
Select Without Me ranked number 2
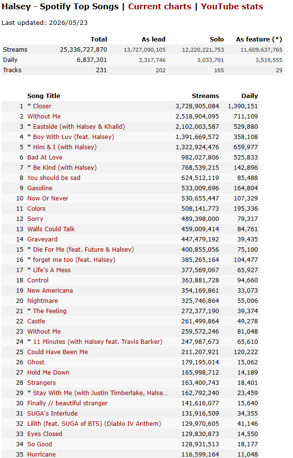click(x=44, y=116)
